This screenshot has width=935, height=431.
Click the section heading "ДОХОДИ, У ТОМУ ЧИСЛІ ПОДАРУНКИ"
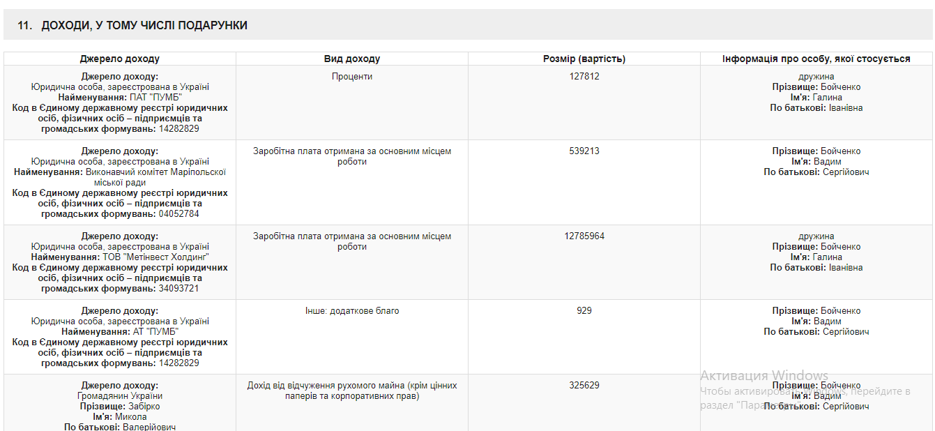(144, 26)
